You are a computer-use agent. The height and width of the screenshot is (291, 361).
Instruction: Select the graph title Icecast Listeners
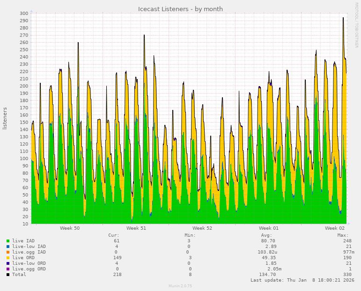point(180,9)
